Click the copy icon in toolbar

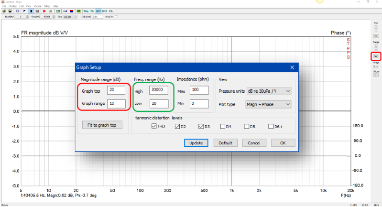pyautogui.click(x=18, y=10)
